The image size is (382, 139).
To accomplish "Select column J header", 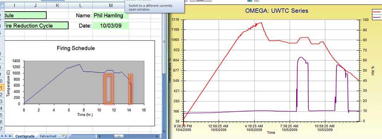I will point(35,5).
